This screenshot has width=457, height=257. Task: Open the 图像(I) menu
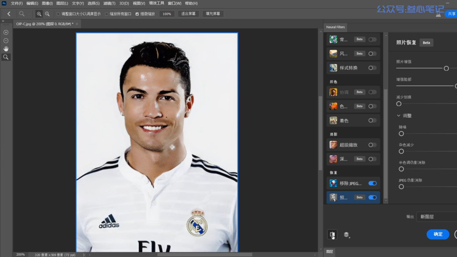coord(47,3)
